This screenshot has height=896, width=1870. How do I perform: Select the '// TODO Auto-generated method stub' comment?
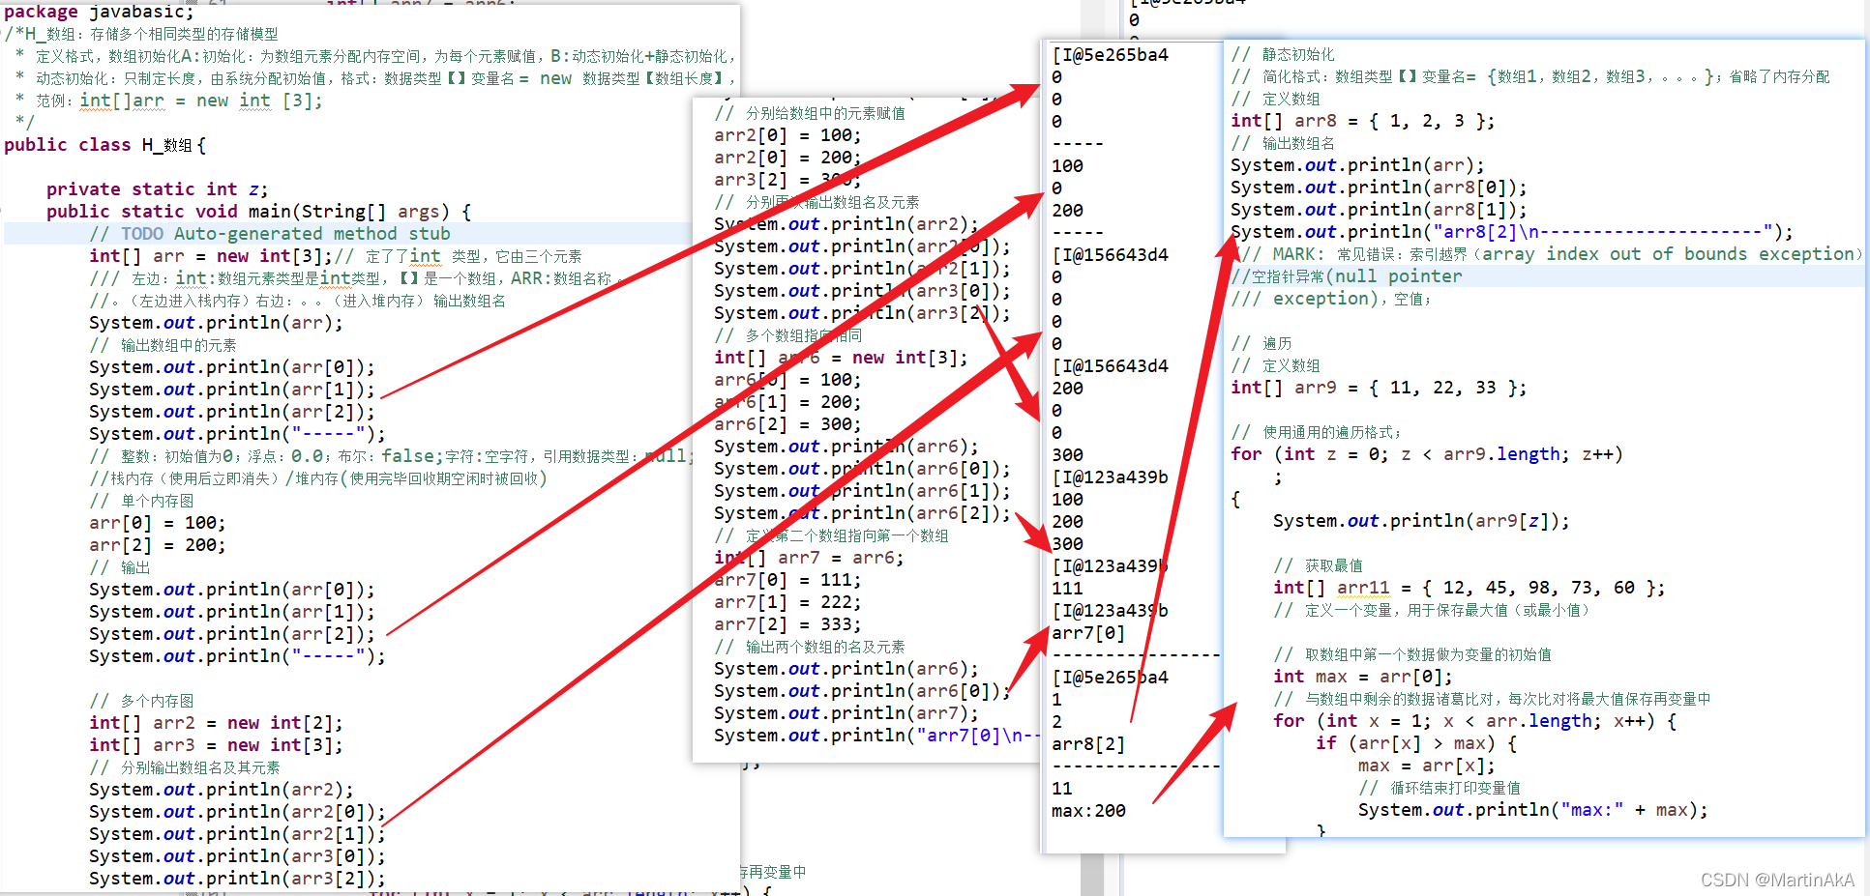pos(270,234)
